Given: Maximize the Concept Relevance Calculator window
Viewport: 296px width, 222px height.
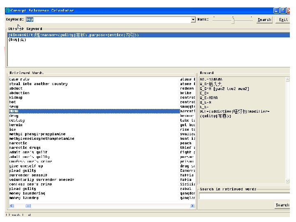Looking at the screenshot, I should click(x=282, y=10).
